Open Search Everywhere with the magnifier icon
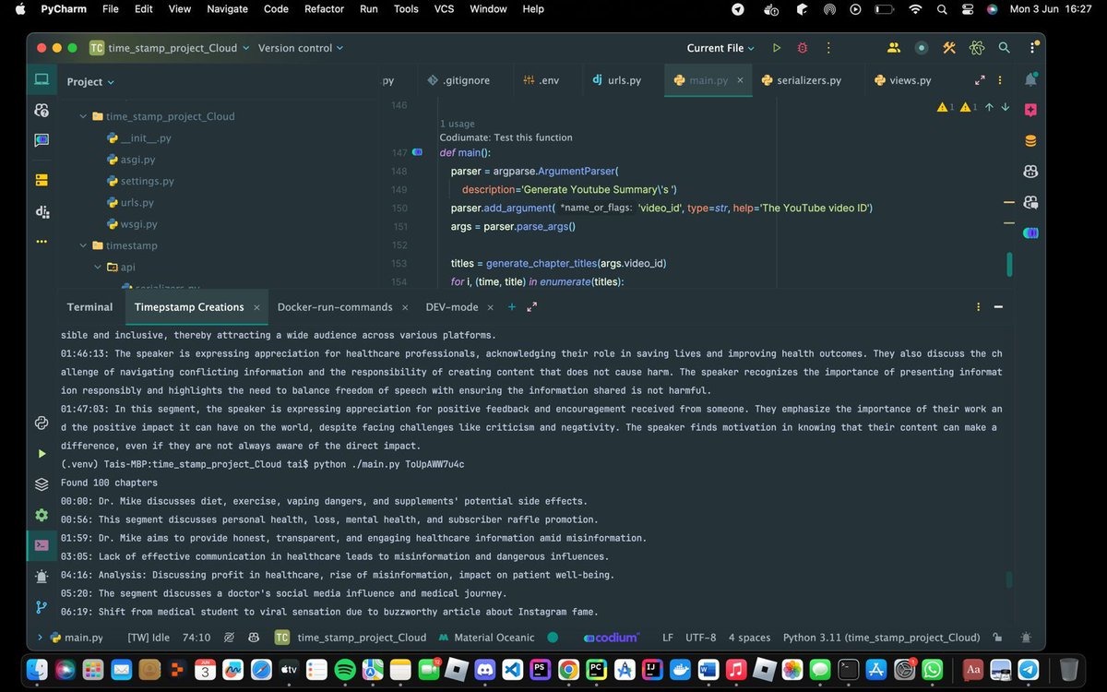 point(1005,47)
